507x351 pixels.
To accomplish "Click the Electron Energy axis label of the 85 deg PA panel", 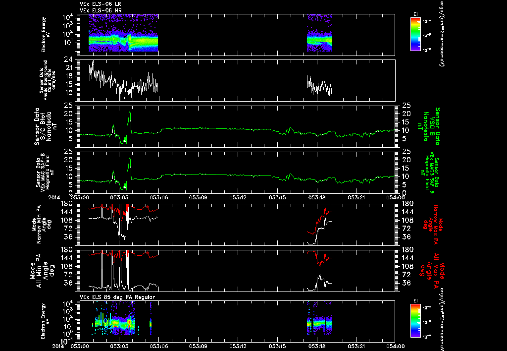I will tap(45, 321).
